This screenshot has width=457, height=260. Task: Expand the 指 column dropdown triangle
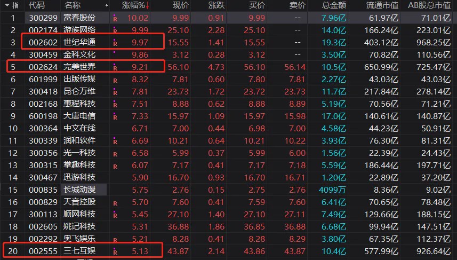pos(7,5)
